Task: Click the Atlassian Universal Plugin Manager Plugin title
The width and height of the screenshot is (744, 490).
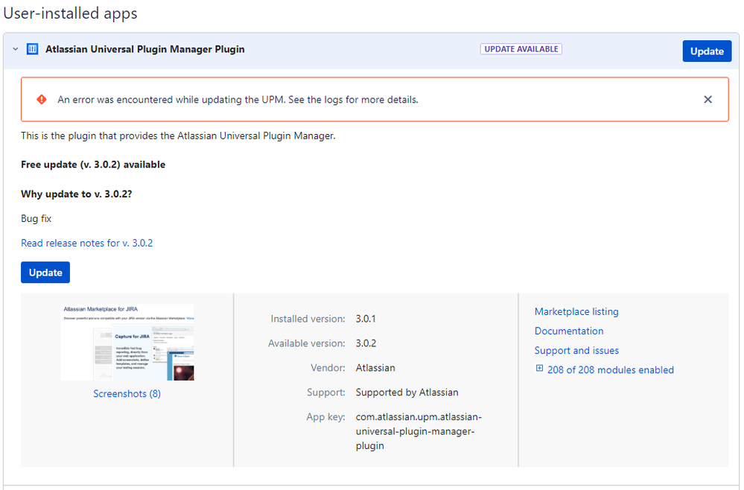Action: [x=144, y=49]
